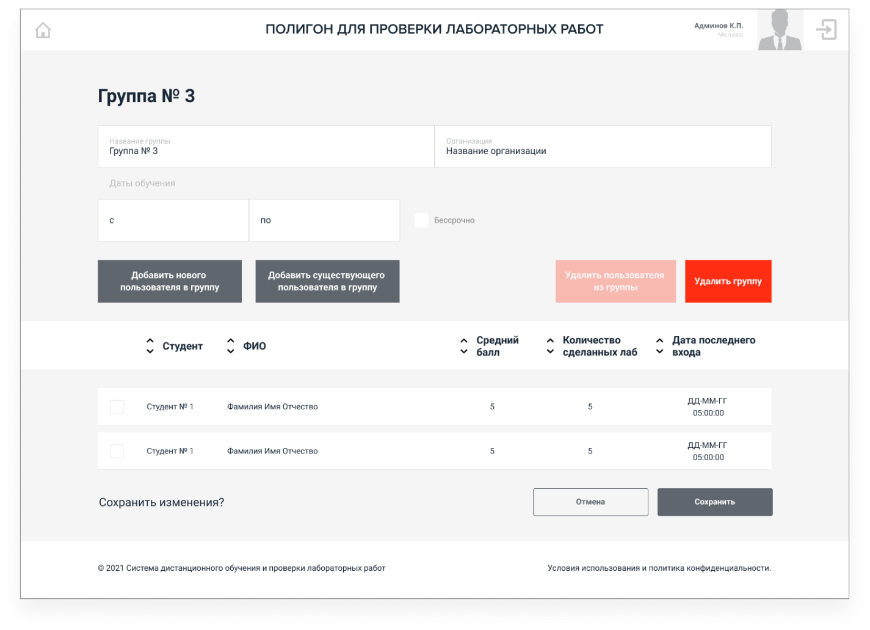
Task: Sort by Дата последнего входа arrows
Action: tap(659, 346)
